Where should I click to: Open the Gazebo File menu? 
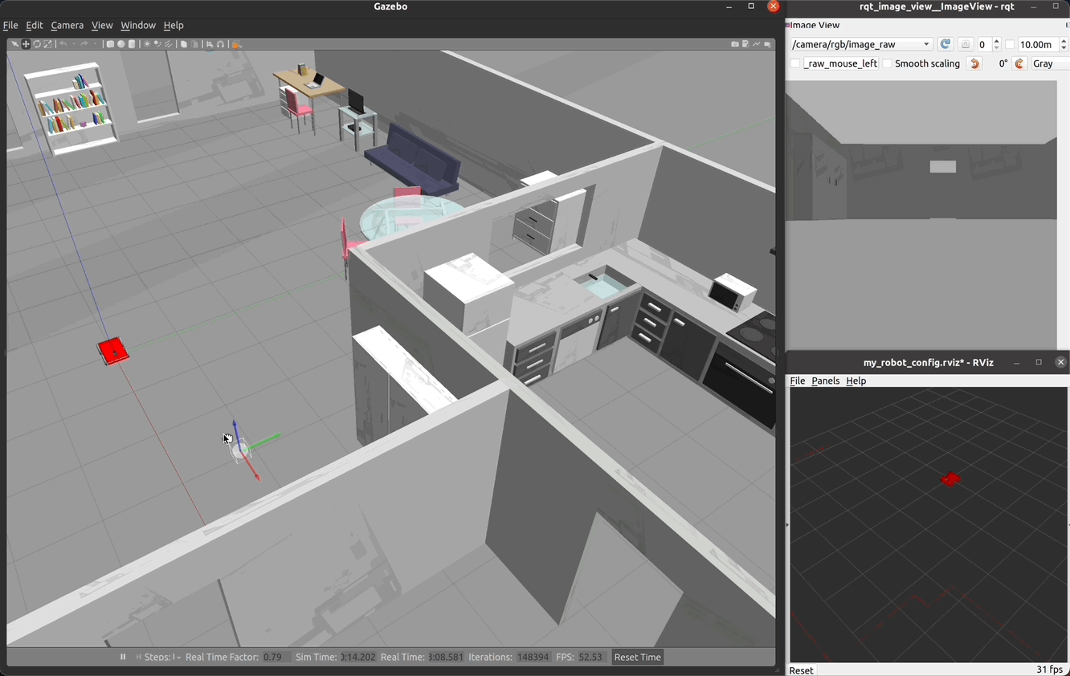click(x=10, y=25)
